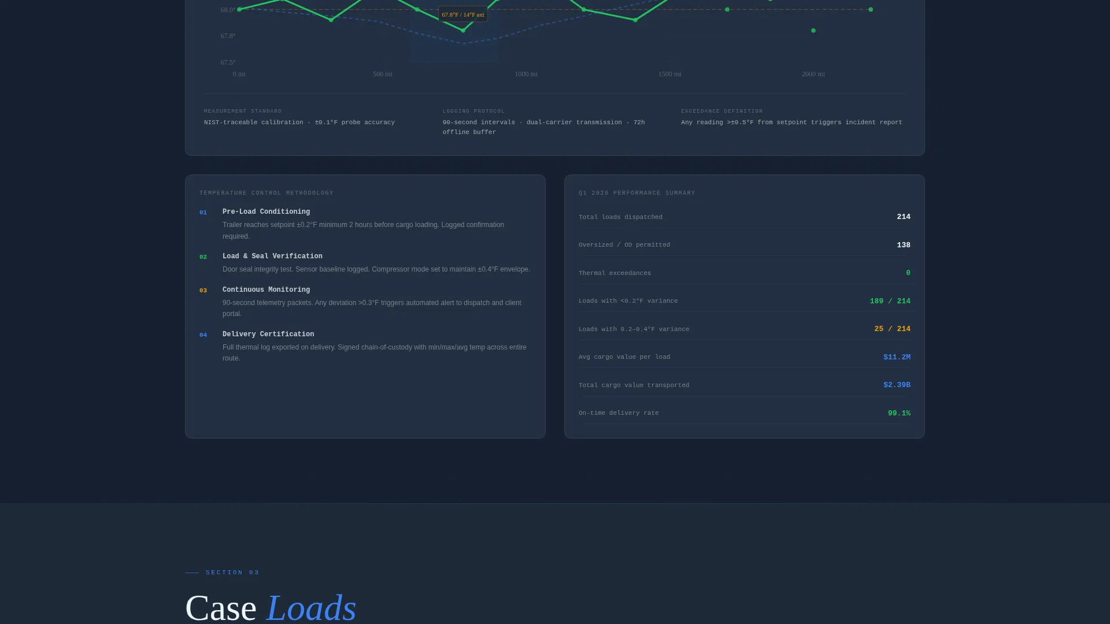Click the 90-second intervals logging description
The image size is (1110, 624).
pyautogui.click(x=543, y=127)
